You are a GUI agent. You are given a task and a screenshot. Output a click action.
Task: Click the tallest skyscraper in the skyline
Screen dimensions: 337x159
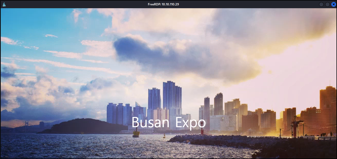pyautogui.click(x=169, y=95)
